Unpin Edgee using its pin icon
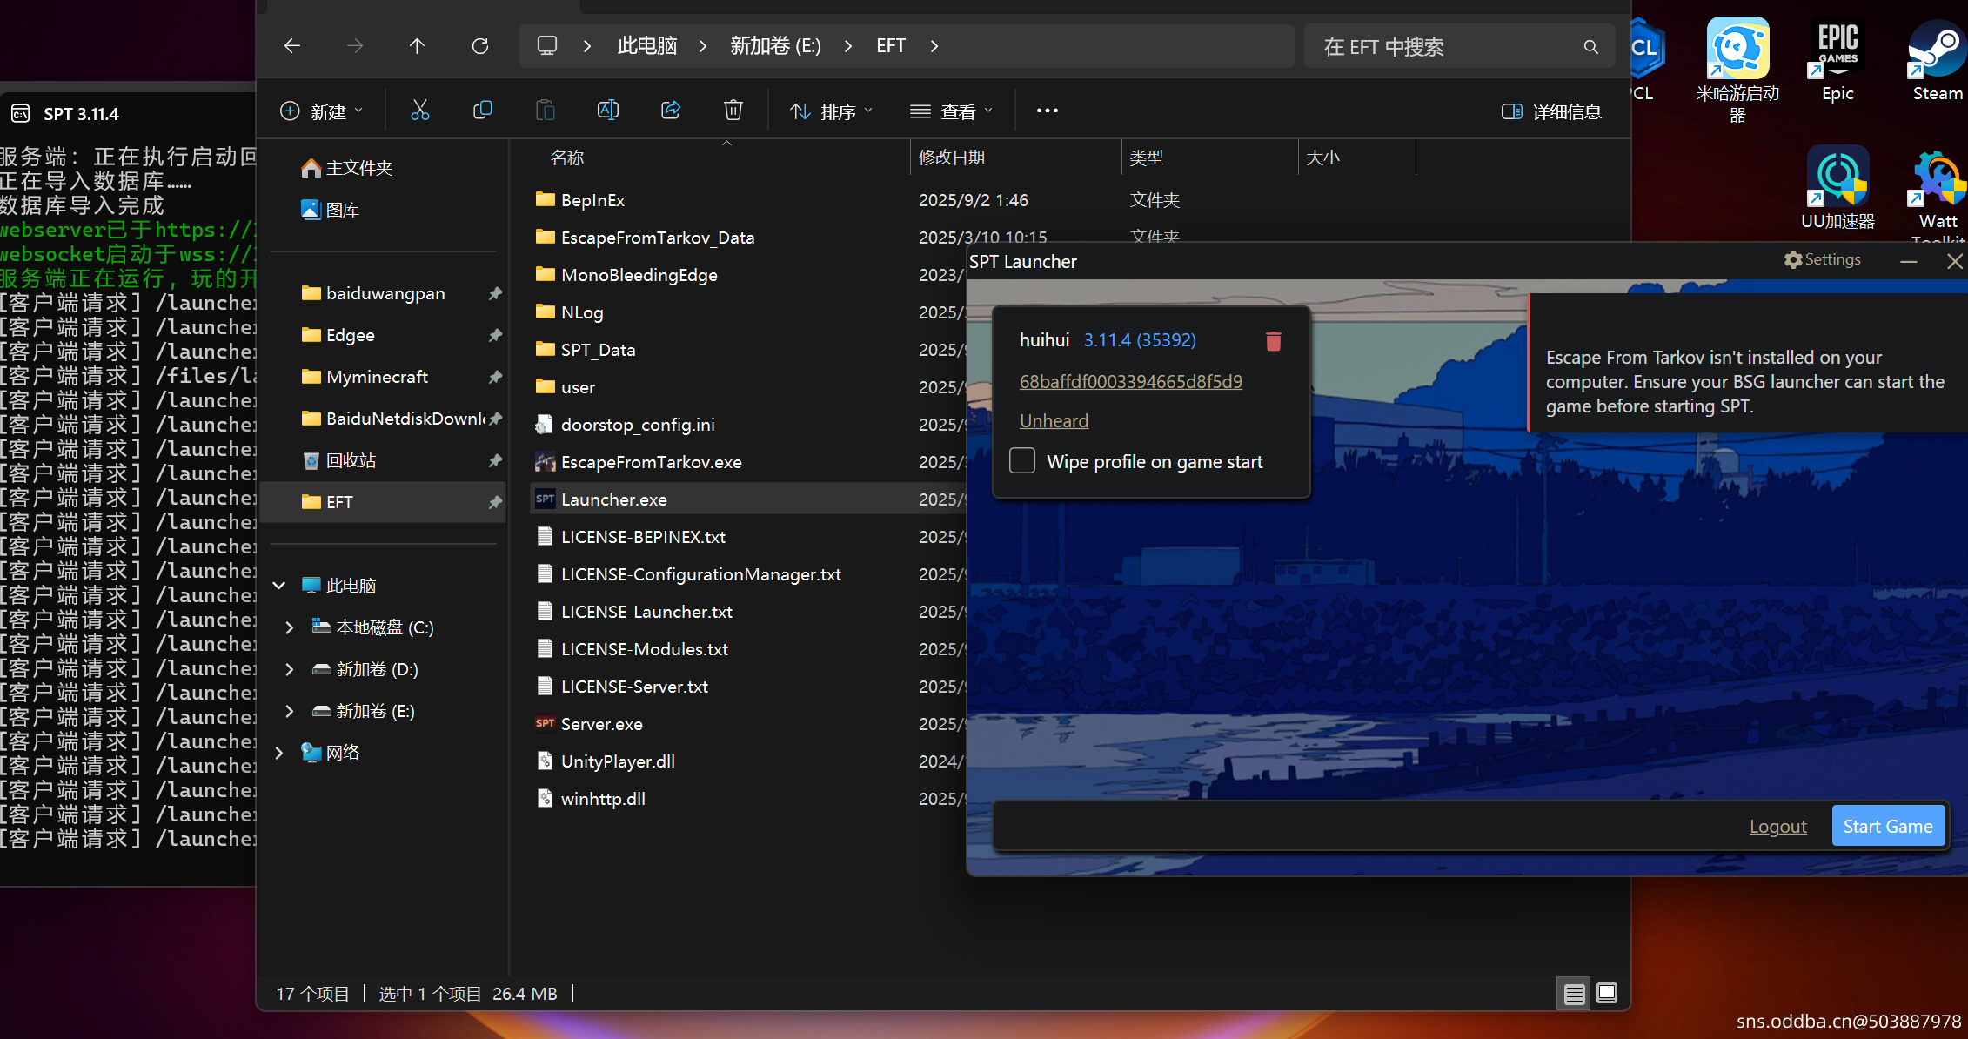Image resolution: width=1968 pixels, height=1039 pixels. point(495,335)
